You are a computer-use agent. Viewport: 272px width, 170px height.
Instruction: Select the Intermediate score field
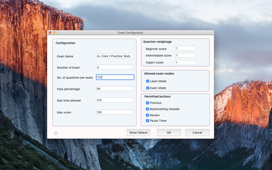(186, 55)
